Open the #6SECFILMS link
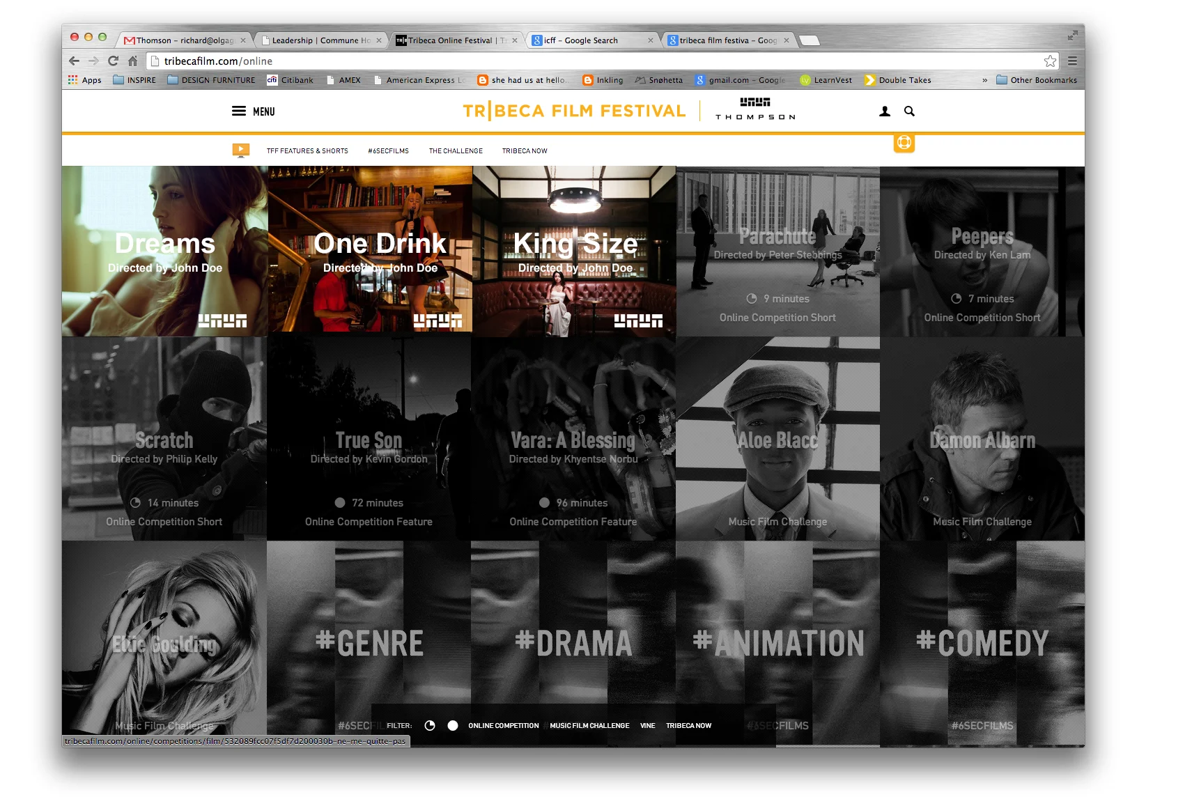This screenshot has height=806, width=1192. click(388, 150)
